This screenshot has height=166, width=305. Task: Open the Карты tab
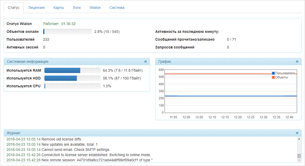[59, 8]
